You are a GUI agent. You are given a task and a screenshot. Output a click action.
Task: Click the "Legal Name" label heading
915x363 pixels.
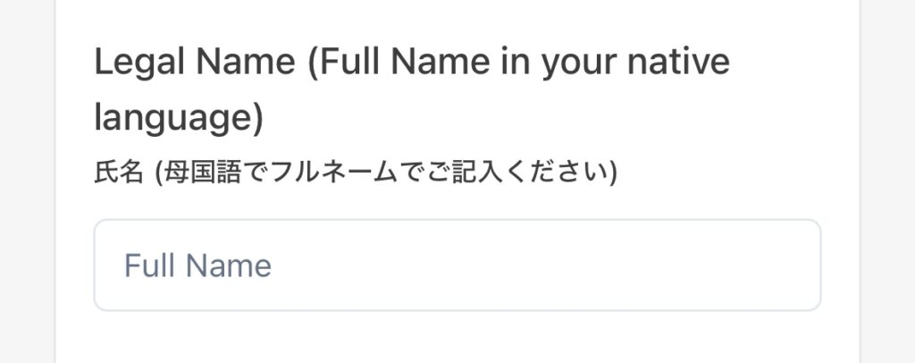click(194, 63)
